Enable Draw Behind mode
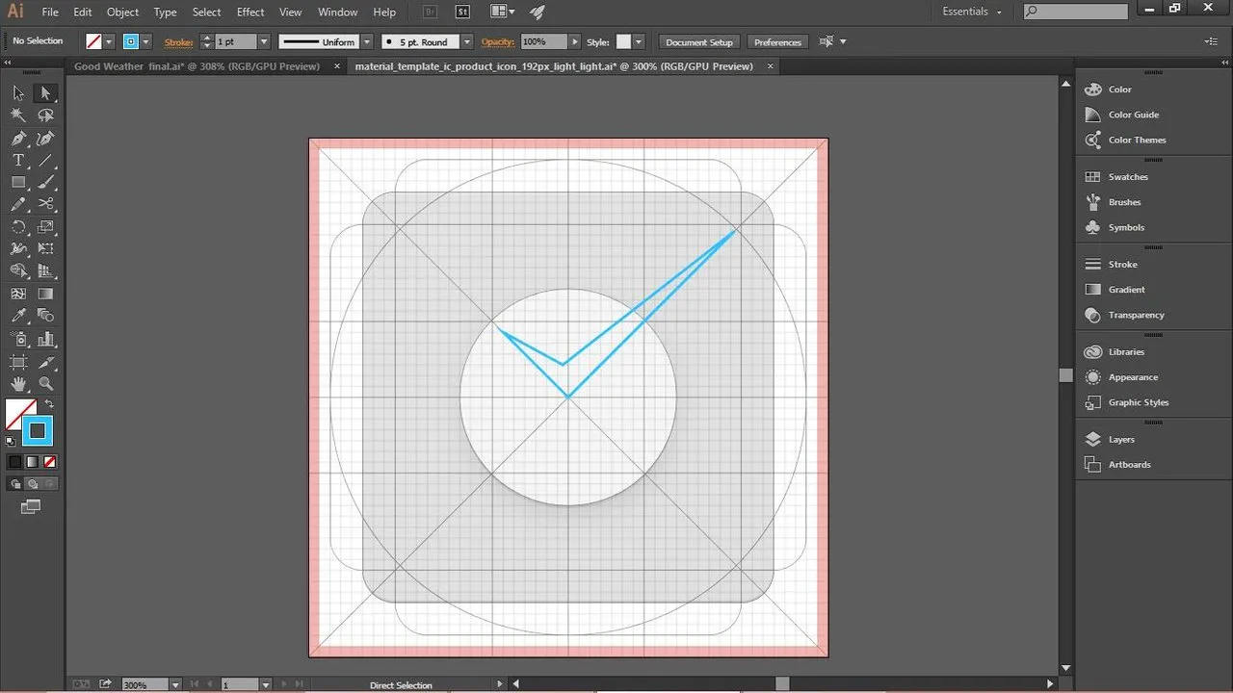The width and height of the screenshot is (1233, 693). [32, 483]
